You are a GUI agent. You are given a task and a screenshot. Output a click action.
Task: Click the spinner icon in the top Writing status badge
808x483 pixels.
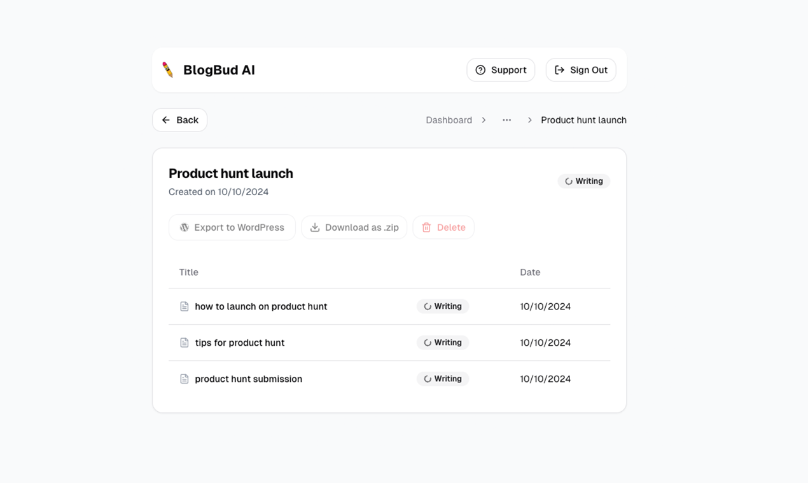pyautogui.click(x=569, y=181)
